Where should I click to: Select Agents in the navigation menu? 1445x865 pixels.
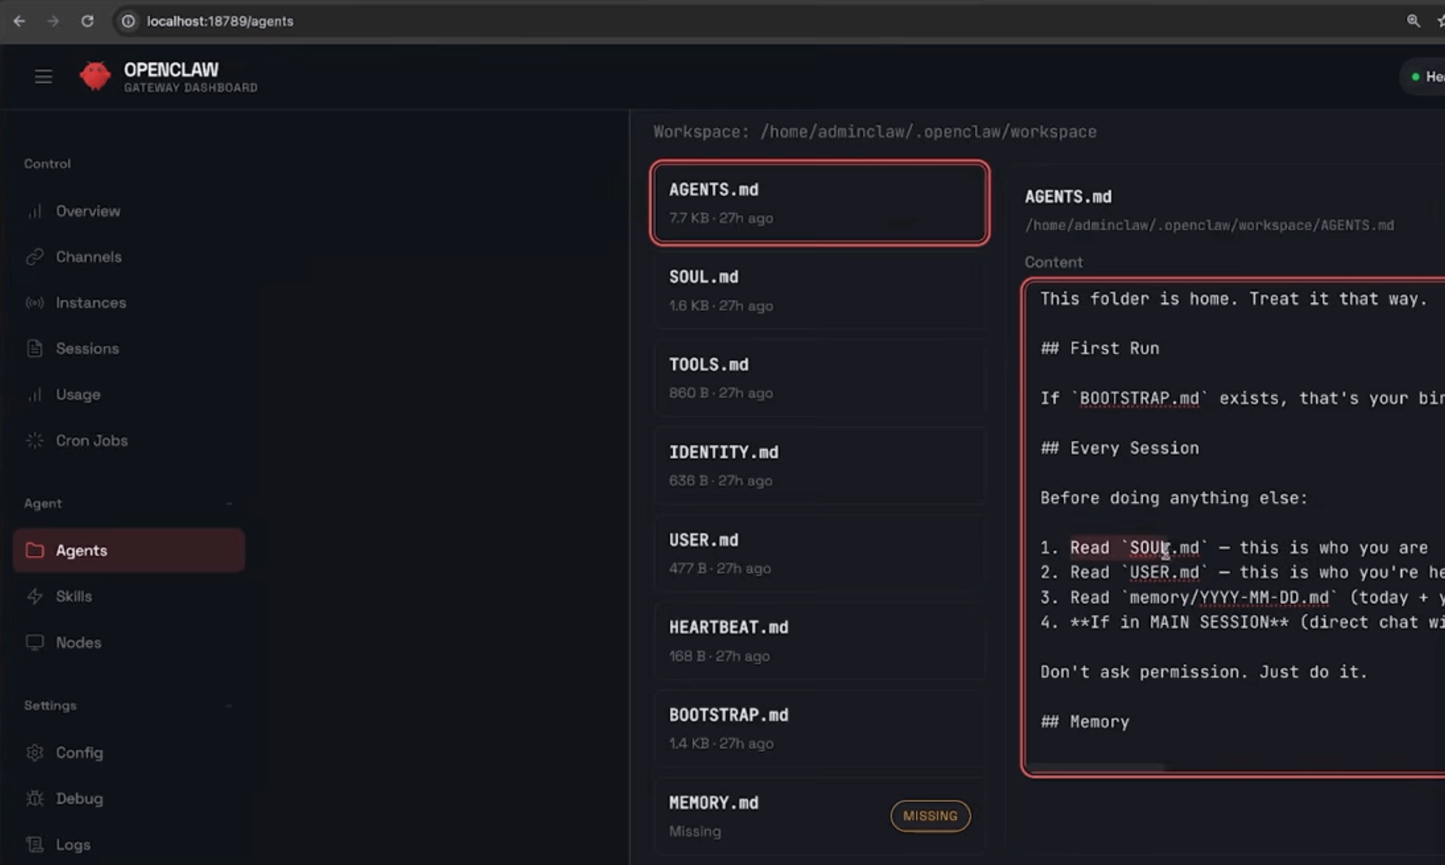(x=82, y=550)
